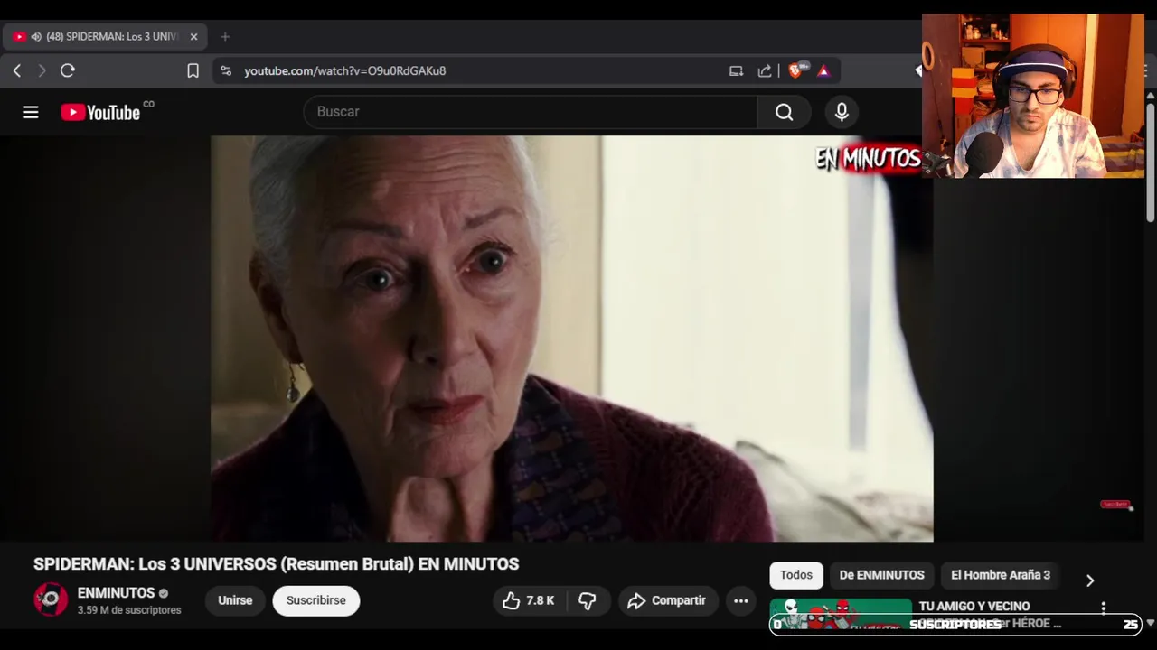Share the page using address bar share icon
The height and width of the screenshot is (650, 1157).
[765, 70]
